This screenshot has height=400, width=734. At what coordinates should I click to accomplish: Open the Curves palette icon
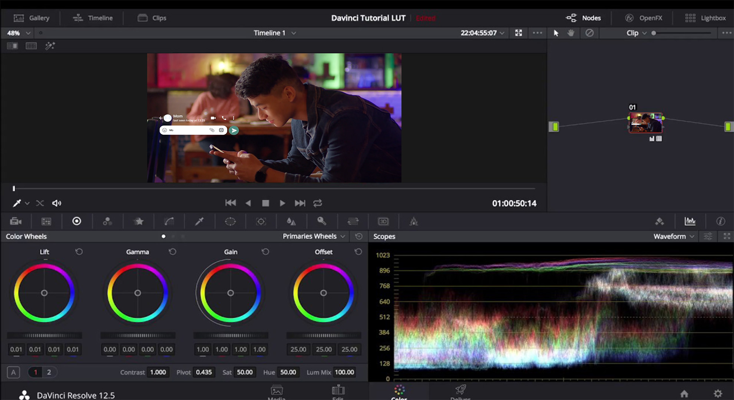tap(169, 221)
